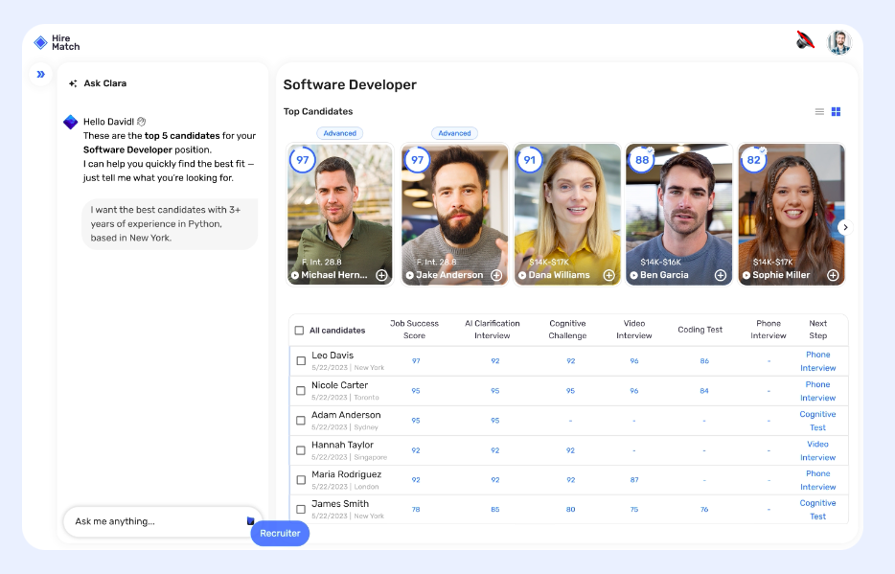Open Jake Anderson candidate card photo

(x=454, y=214)
